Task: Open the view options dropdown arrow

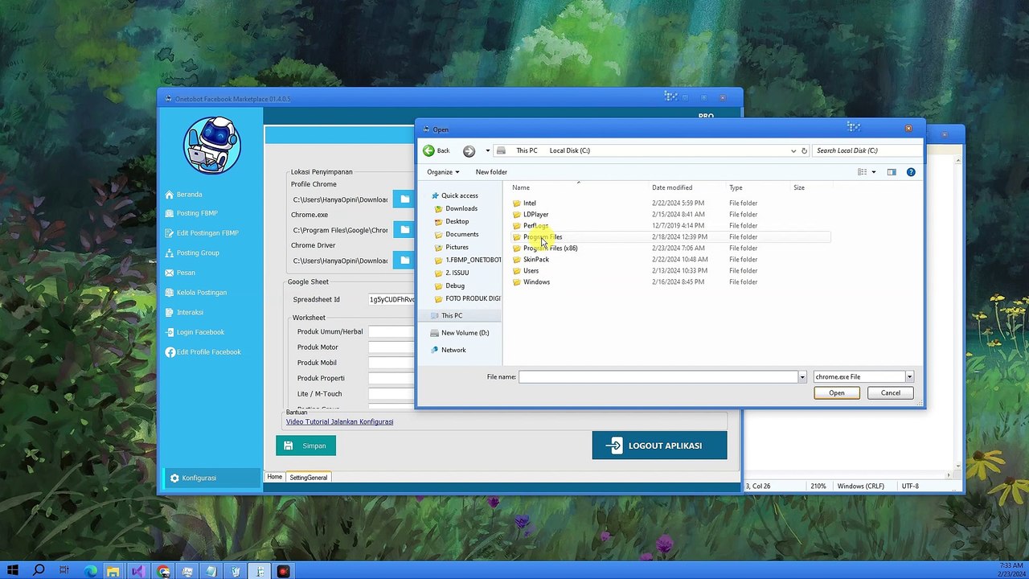Action: (x=874, y=172)
